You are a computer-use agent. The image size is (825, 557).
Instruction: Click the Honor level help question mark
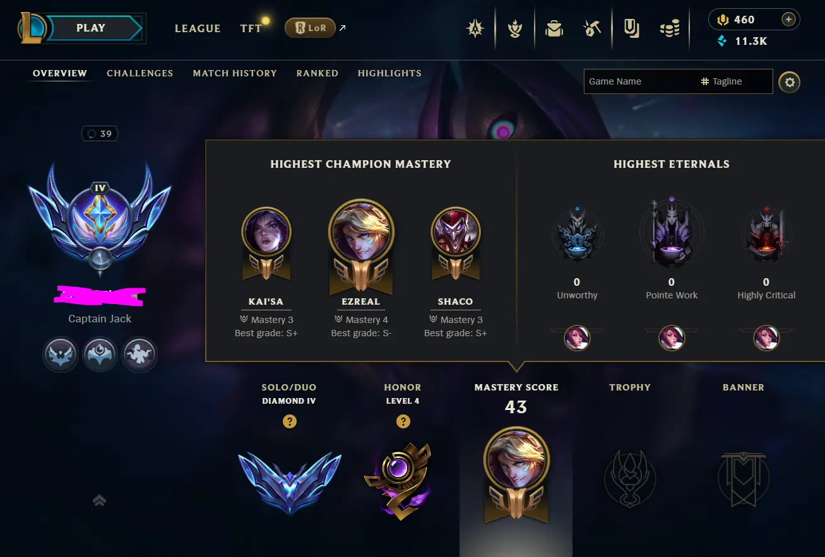403,421
